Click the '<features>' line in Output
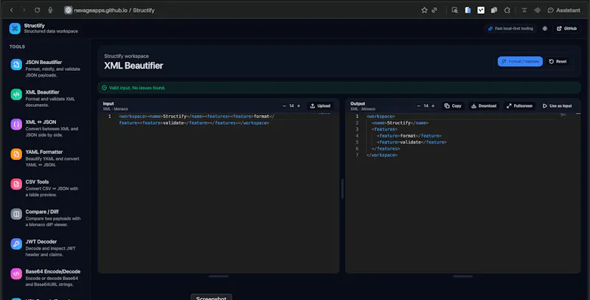Viewport: 590px width, 300px height. pos(384,129)
